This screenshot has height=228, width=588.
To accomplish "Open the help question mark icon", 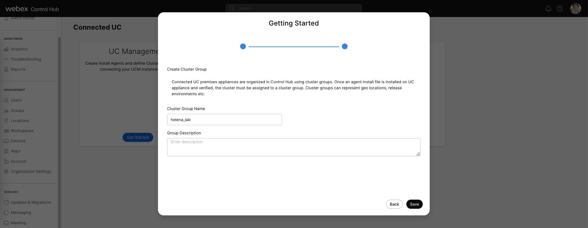I will [x=560, y=9].
